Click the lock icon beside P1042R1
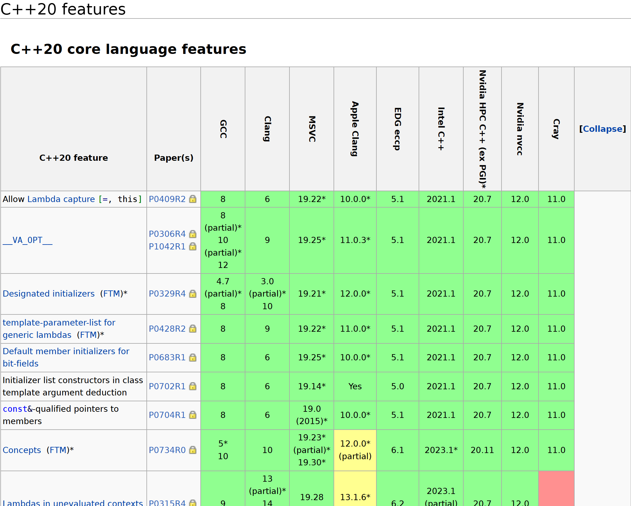Screen dimensions: 631x506 point(193,246)
